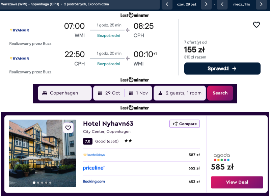The width and height of the screenshot is (270, 196).
Task: Go to previous departure date arrow
Action: pyautogui.click(x=167, y=4)
